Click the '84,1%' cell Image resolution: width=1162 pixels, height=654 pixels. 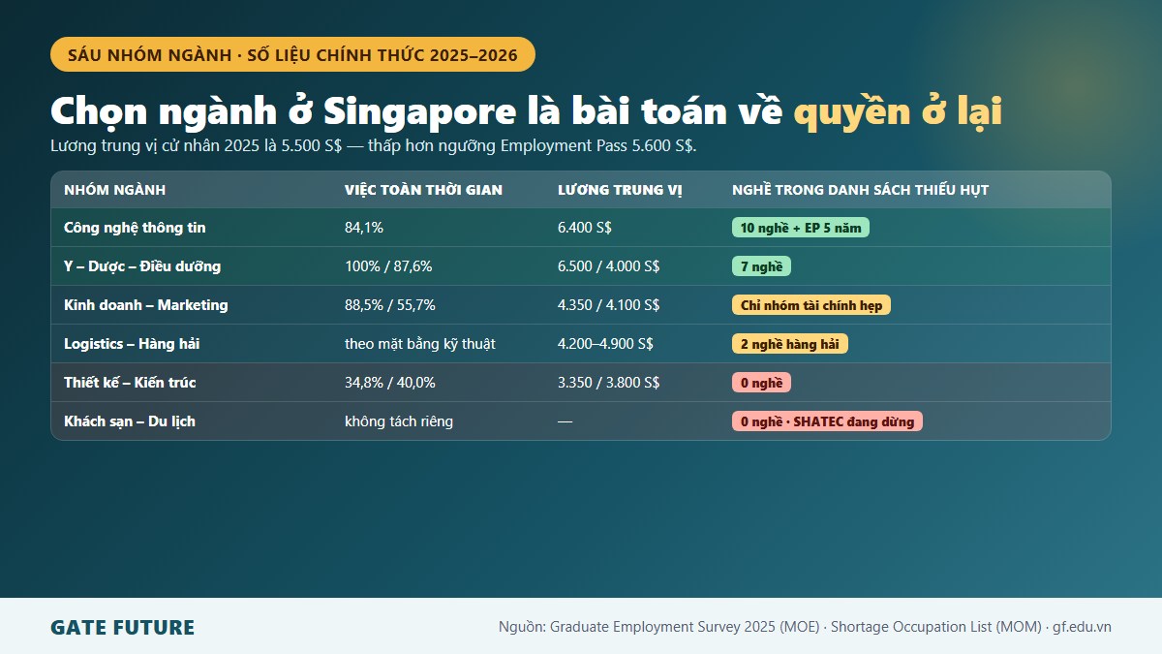364,228
